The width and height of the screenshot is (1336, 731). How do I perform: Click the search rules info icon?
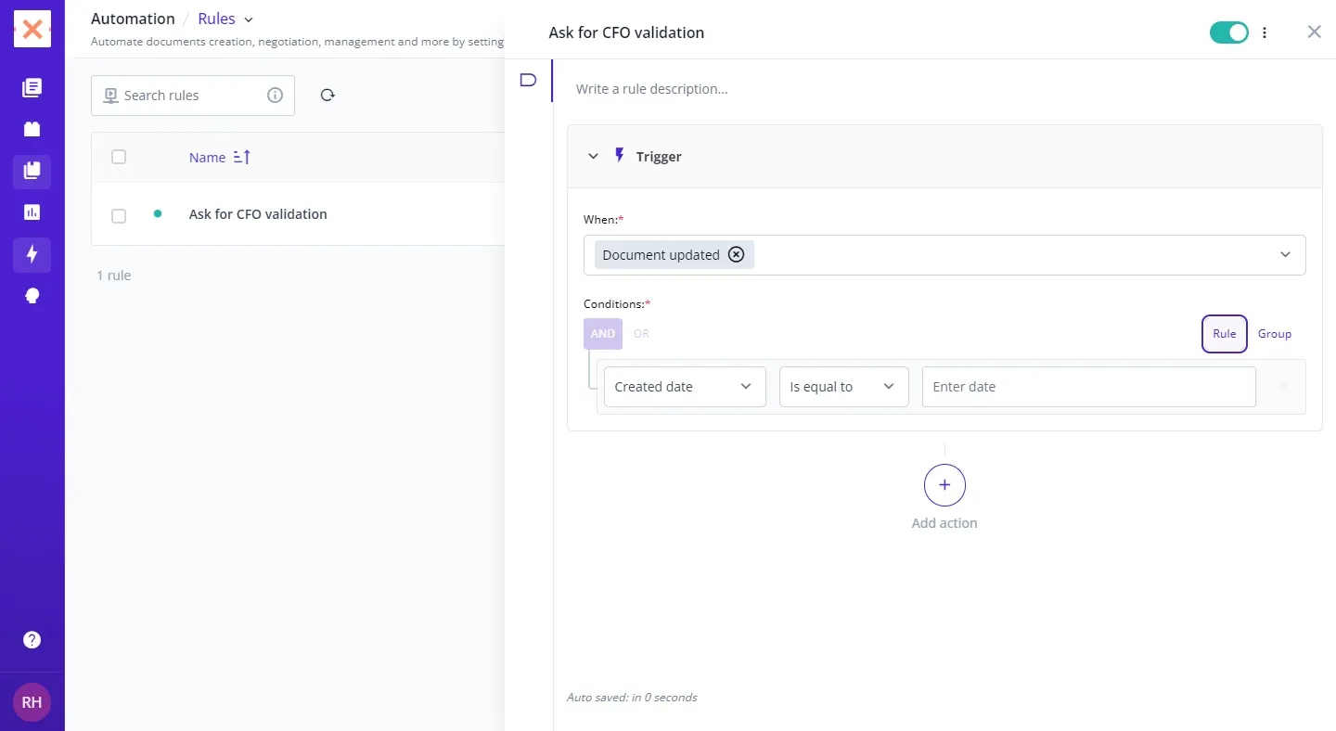(275, 95)
